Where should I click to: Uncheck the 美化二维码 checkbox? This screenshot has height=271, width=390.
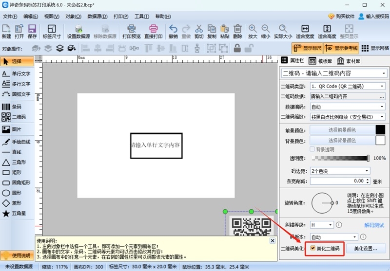click(313, 249)
